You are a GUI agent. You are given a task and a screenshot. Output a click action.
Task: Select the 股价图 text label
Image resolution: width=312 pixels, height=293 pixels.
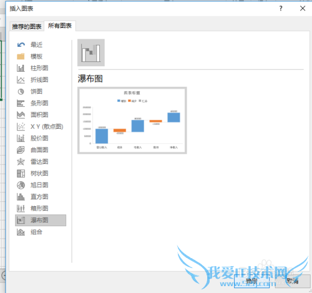click(x=39, y=138)
